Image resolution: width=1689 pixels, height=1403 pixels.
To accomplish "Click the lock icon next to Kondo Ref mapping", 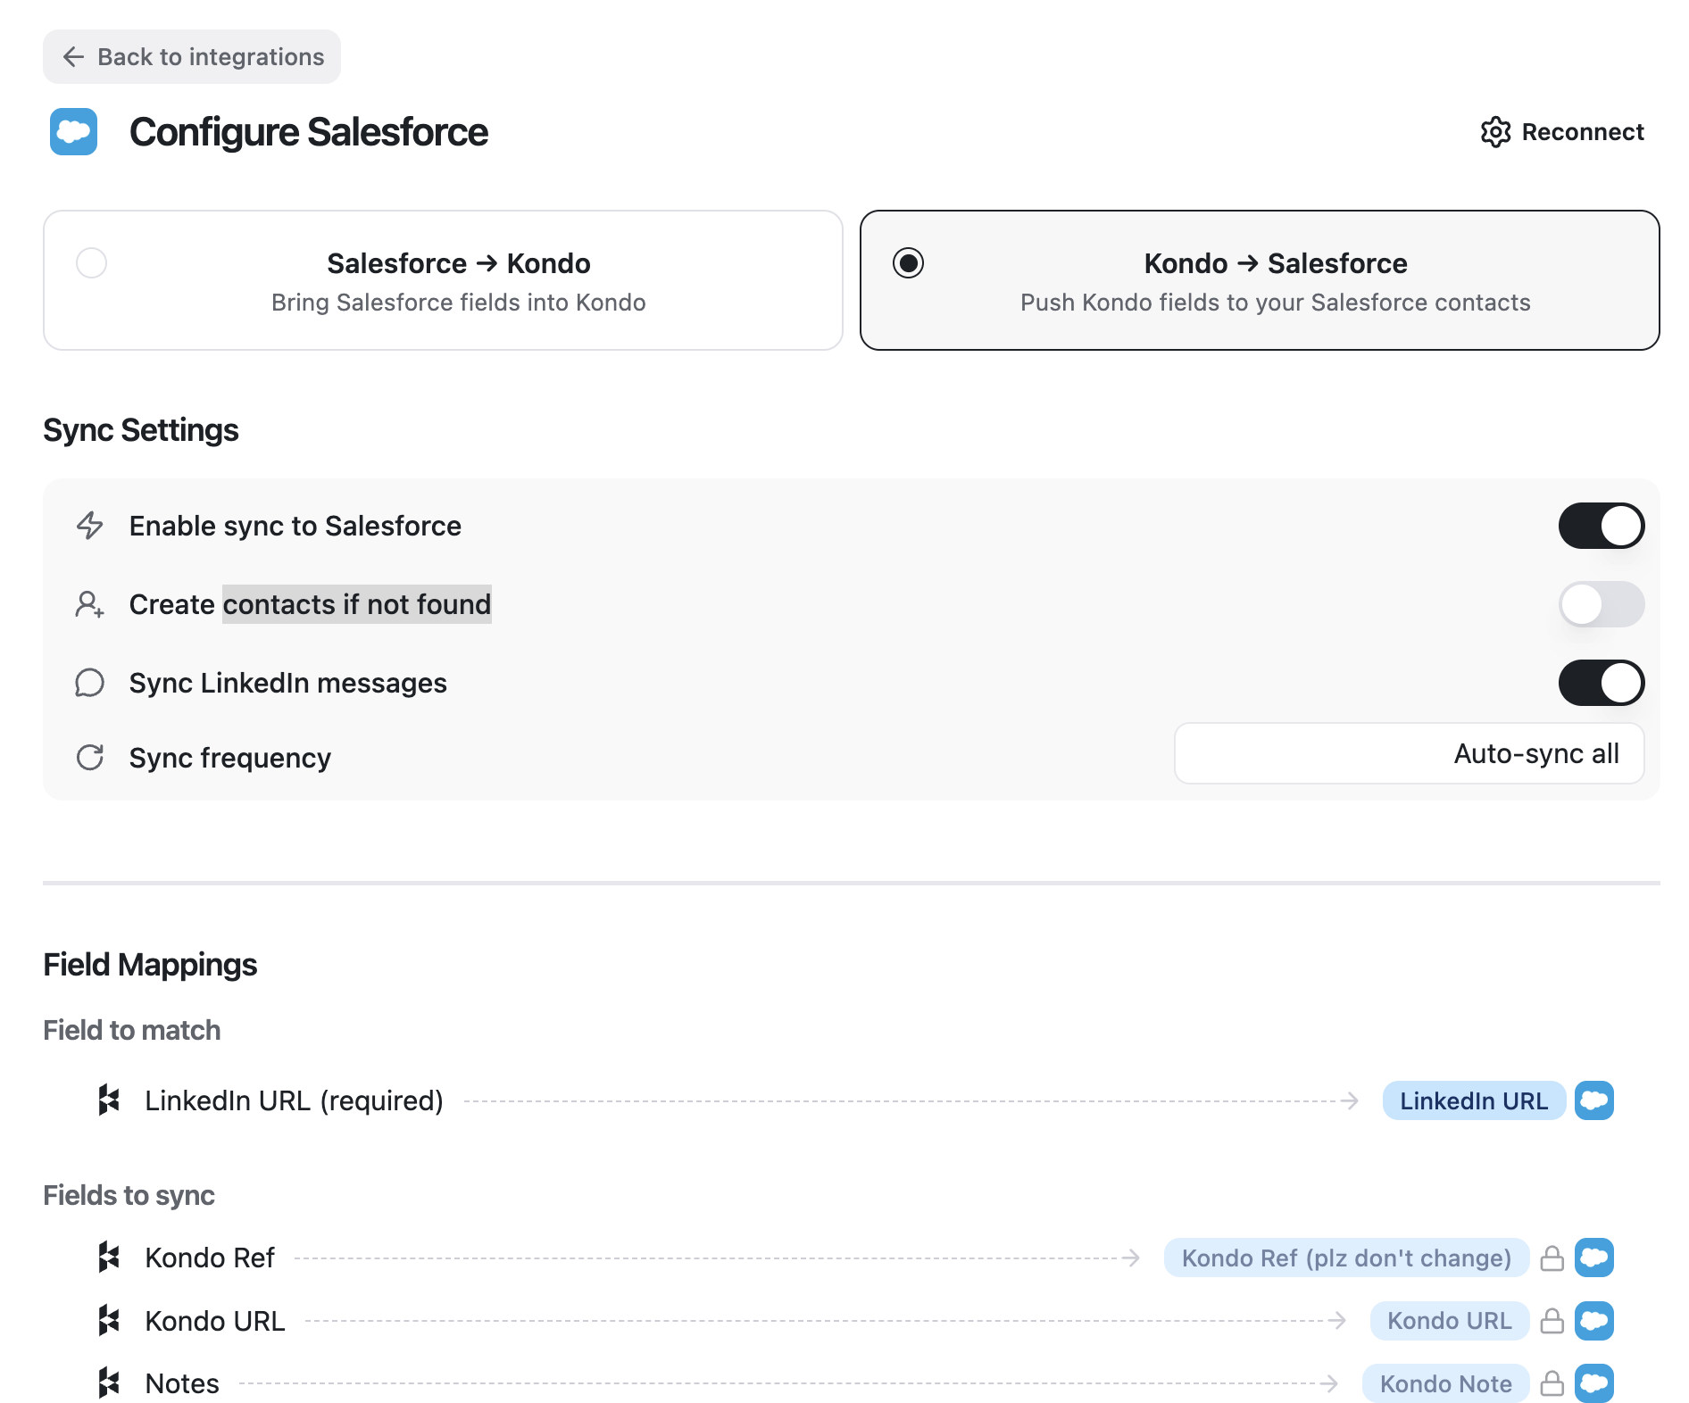I will pyautogui.click(x=1552, y=1258).
